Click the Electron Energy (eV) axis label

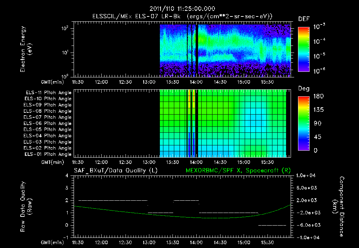[x=26, y=49]
